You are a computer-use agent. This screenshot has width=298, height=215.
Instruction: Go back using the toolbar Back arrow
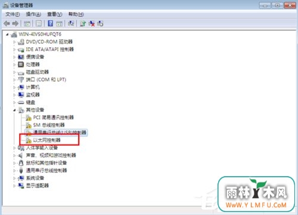(7, 24)
